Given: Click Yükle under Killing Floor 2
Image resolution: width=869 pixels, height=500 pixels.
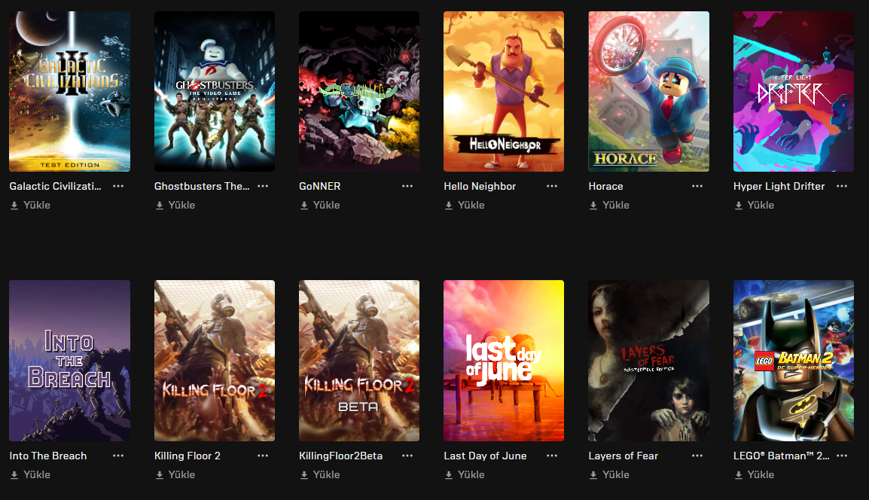Looking at the screenshot, I should (x=175, y=474).
